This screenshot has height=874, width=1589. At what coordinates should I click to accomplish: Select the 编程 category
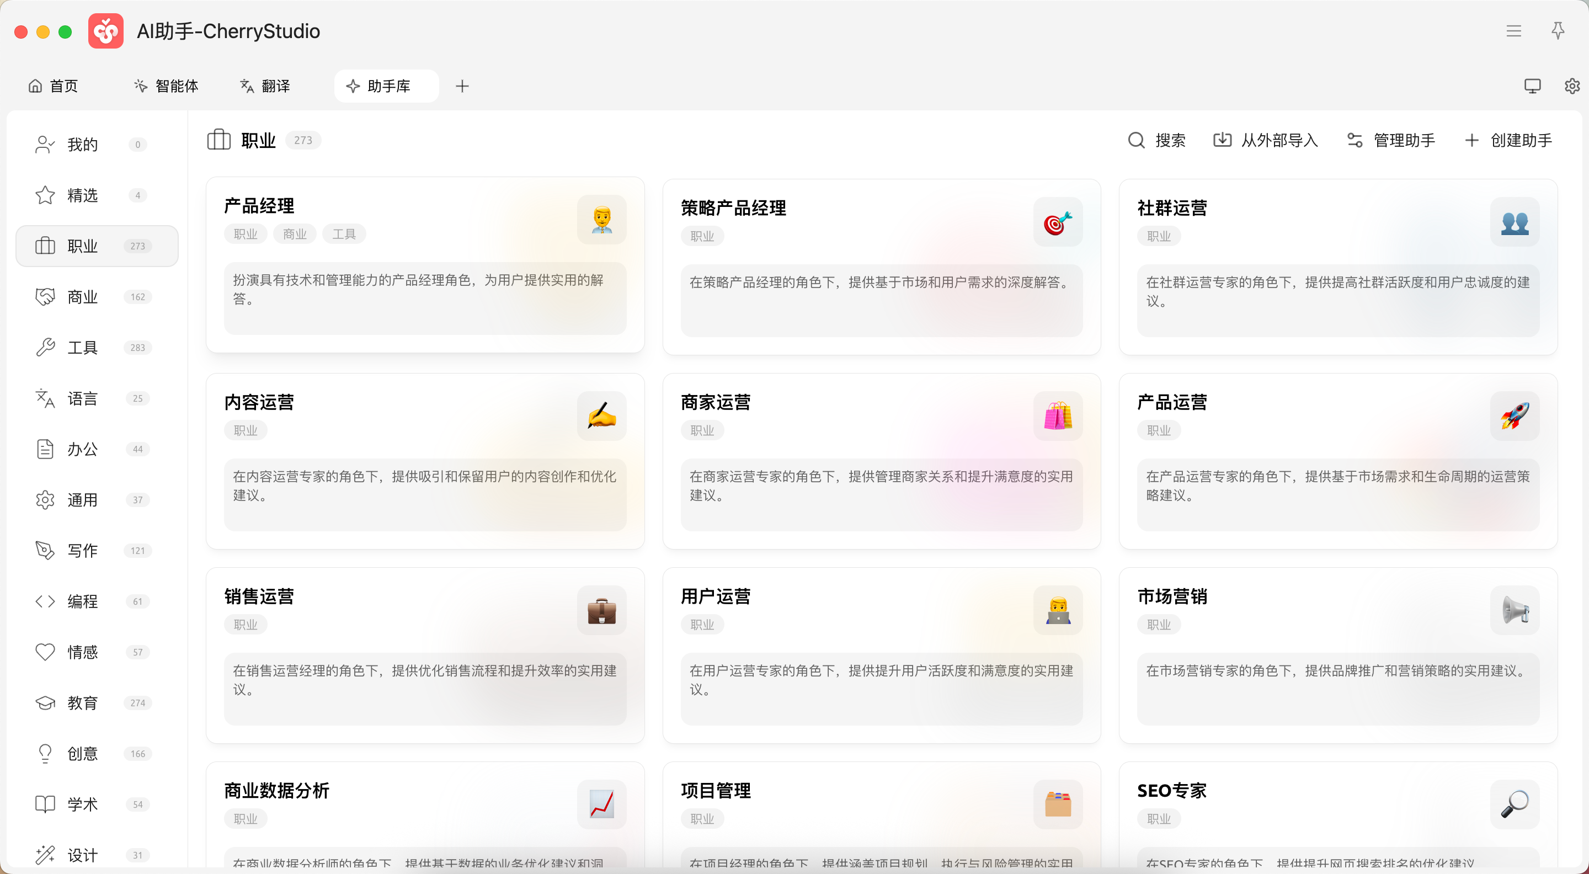coord(97,601)
